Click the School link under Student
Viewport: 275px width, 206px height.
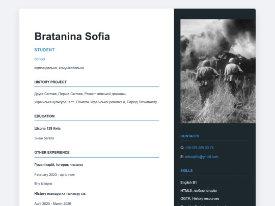[x=40, y=59]
